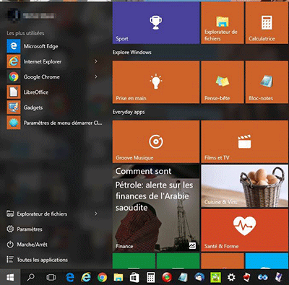The width and height of the screenshot is (289, 285).
Task: Open Paramètres de menu démarrer Classic Shell entry
Action: [x=54, y=123]
